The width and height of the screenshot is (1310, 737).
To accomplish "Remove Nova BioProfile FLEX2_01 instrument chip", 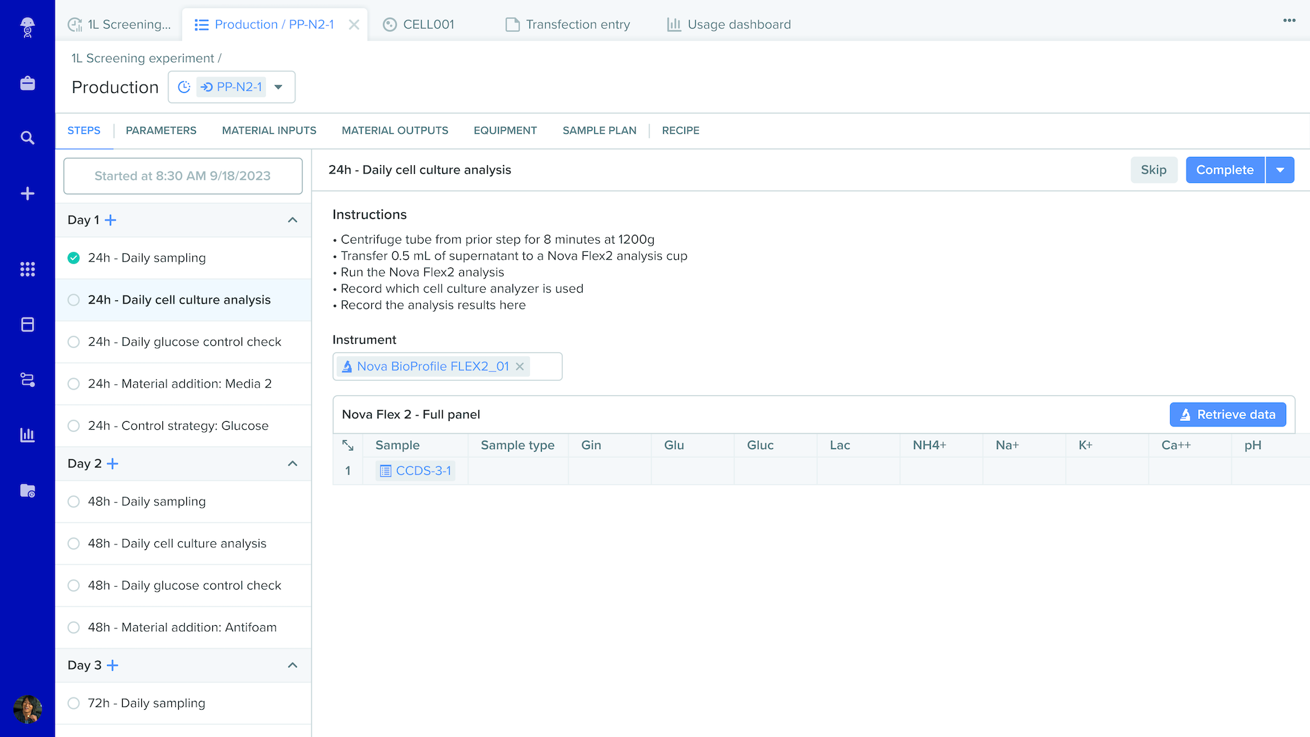I will (x=520, y=366).
